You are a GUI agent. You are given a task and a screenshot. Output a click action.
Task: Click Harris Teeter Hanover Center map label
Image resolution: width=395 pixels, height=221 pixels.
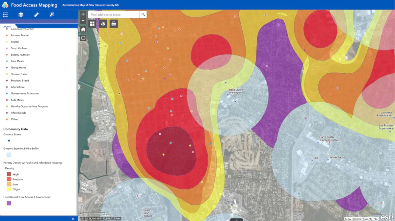point(329,138)
